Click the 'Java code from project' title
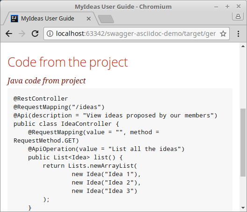 [x=46, y=81]
